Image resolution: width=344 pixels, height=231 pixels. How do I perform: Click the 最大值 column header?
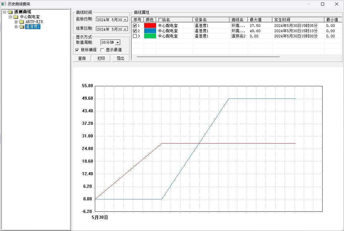click(260, 20)
